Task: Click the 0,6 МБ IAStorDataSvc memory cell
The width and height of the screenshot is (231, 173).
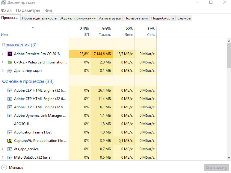Action: pos(102,157)
